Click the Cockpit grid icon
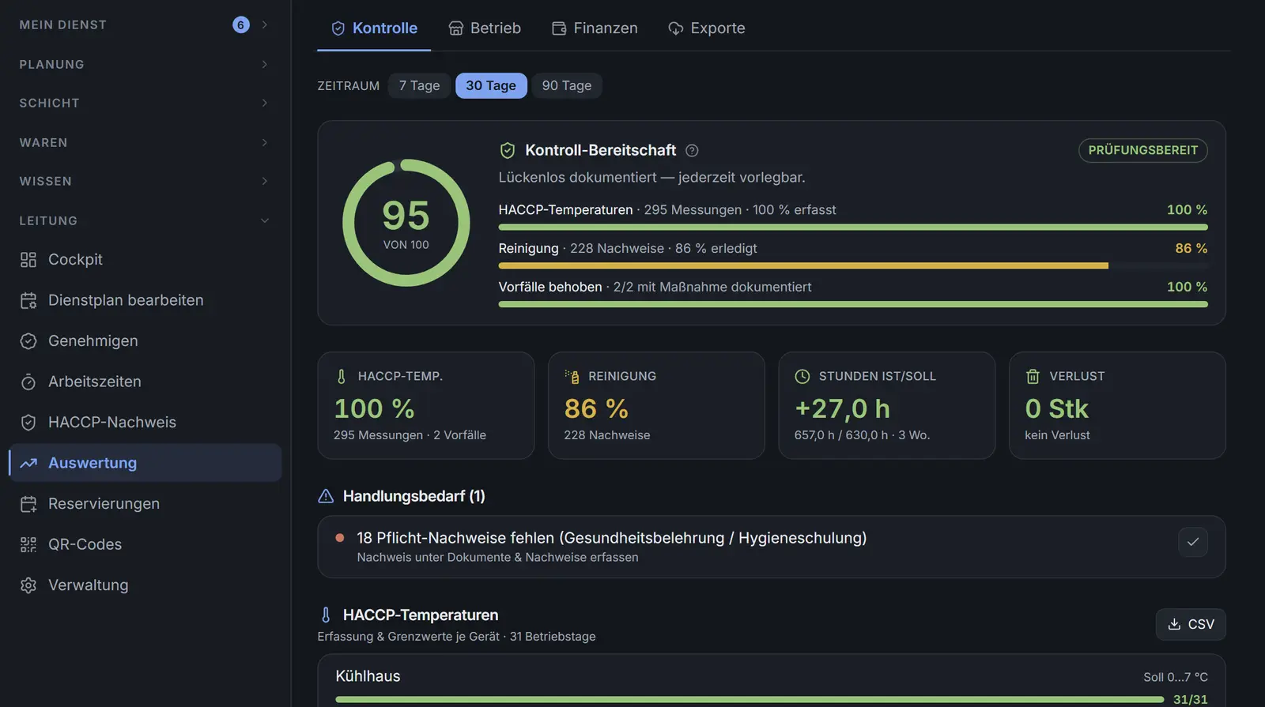 [x=28, y=260]
